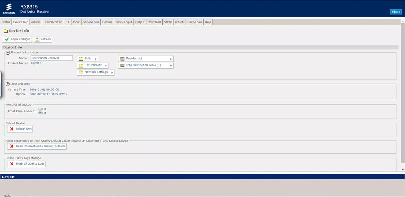Click the vertical scrollbar thumb
Viewport: 405px width, 197px height.
(403, 93)
